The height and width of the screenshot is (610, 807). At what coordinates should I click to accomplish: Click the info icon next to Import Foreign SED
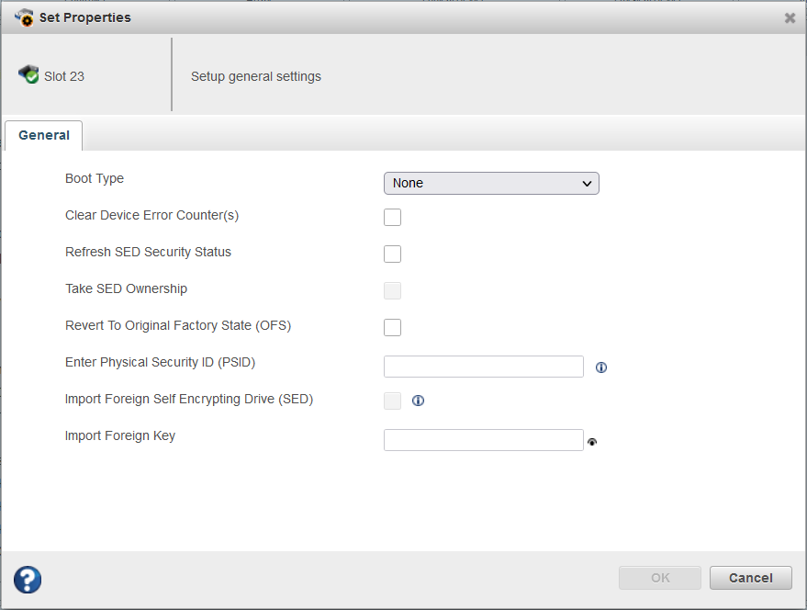(x=418, y=401)
